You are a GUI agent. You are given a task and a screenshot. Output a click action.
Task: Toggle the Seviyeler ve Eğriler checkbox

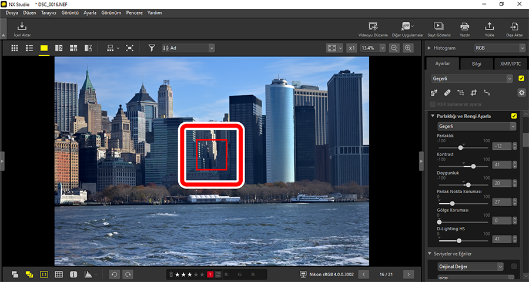(x=514, y=266)
